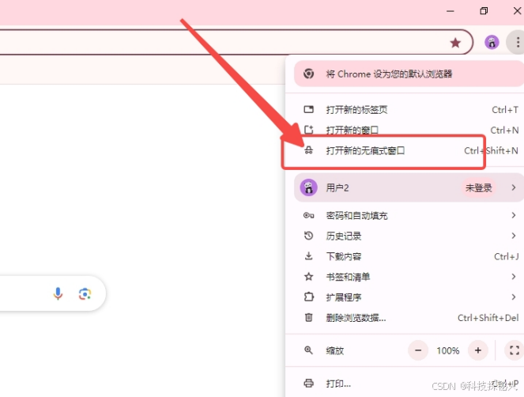Close the Chrome window
Image resolution: width=524 pixels, height=397 pixels.
point(517,11)
